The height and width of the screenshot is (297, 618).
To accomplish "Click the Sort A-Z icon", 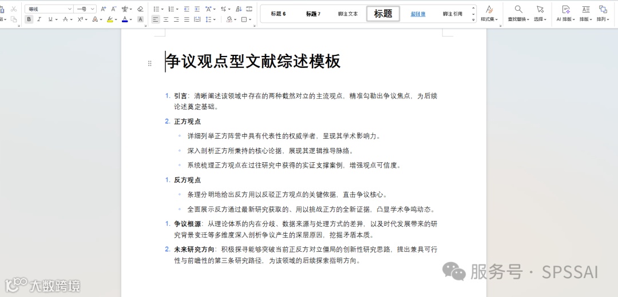I will [239, 9].
